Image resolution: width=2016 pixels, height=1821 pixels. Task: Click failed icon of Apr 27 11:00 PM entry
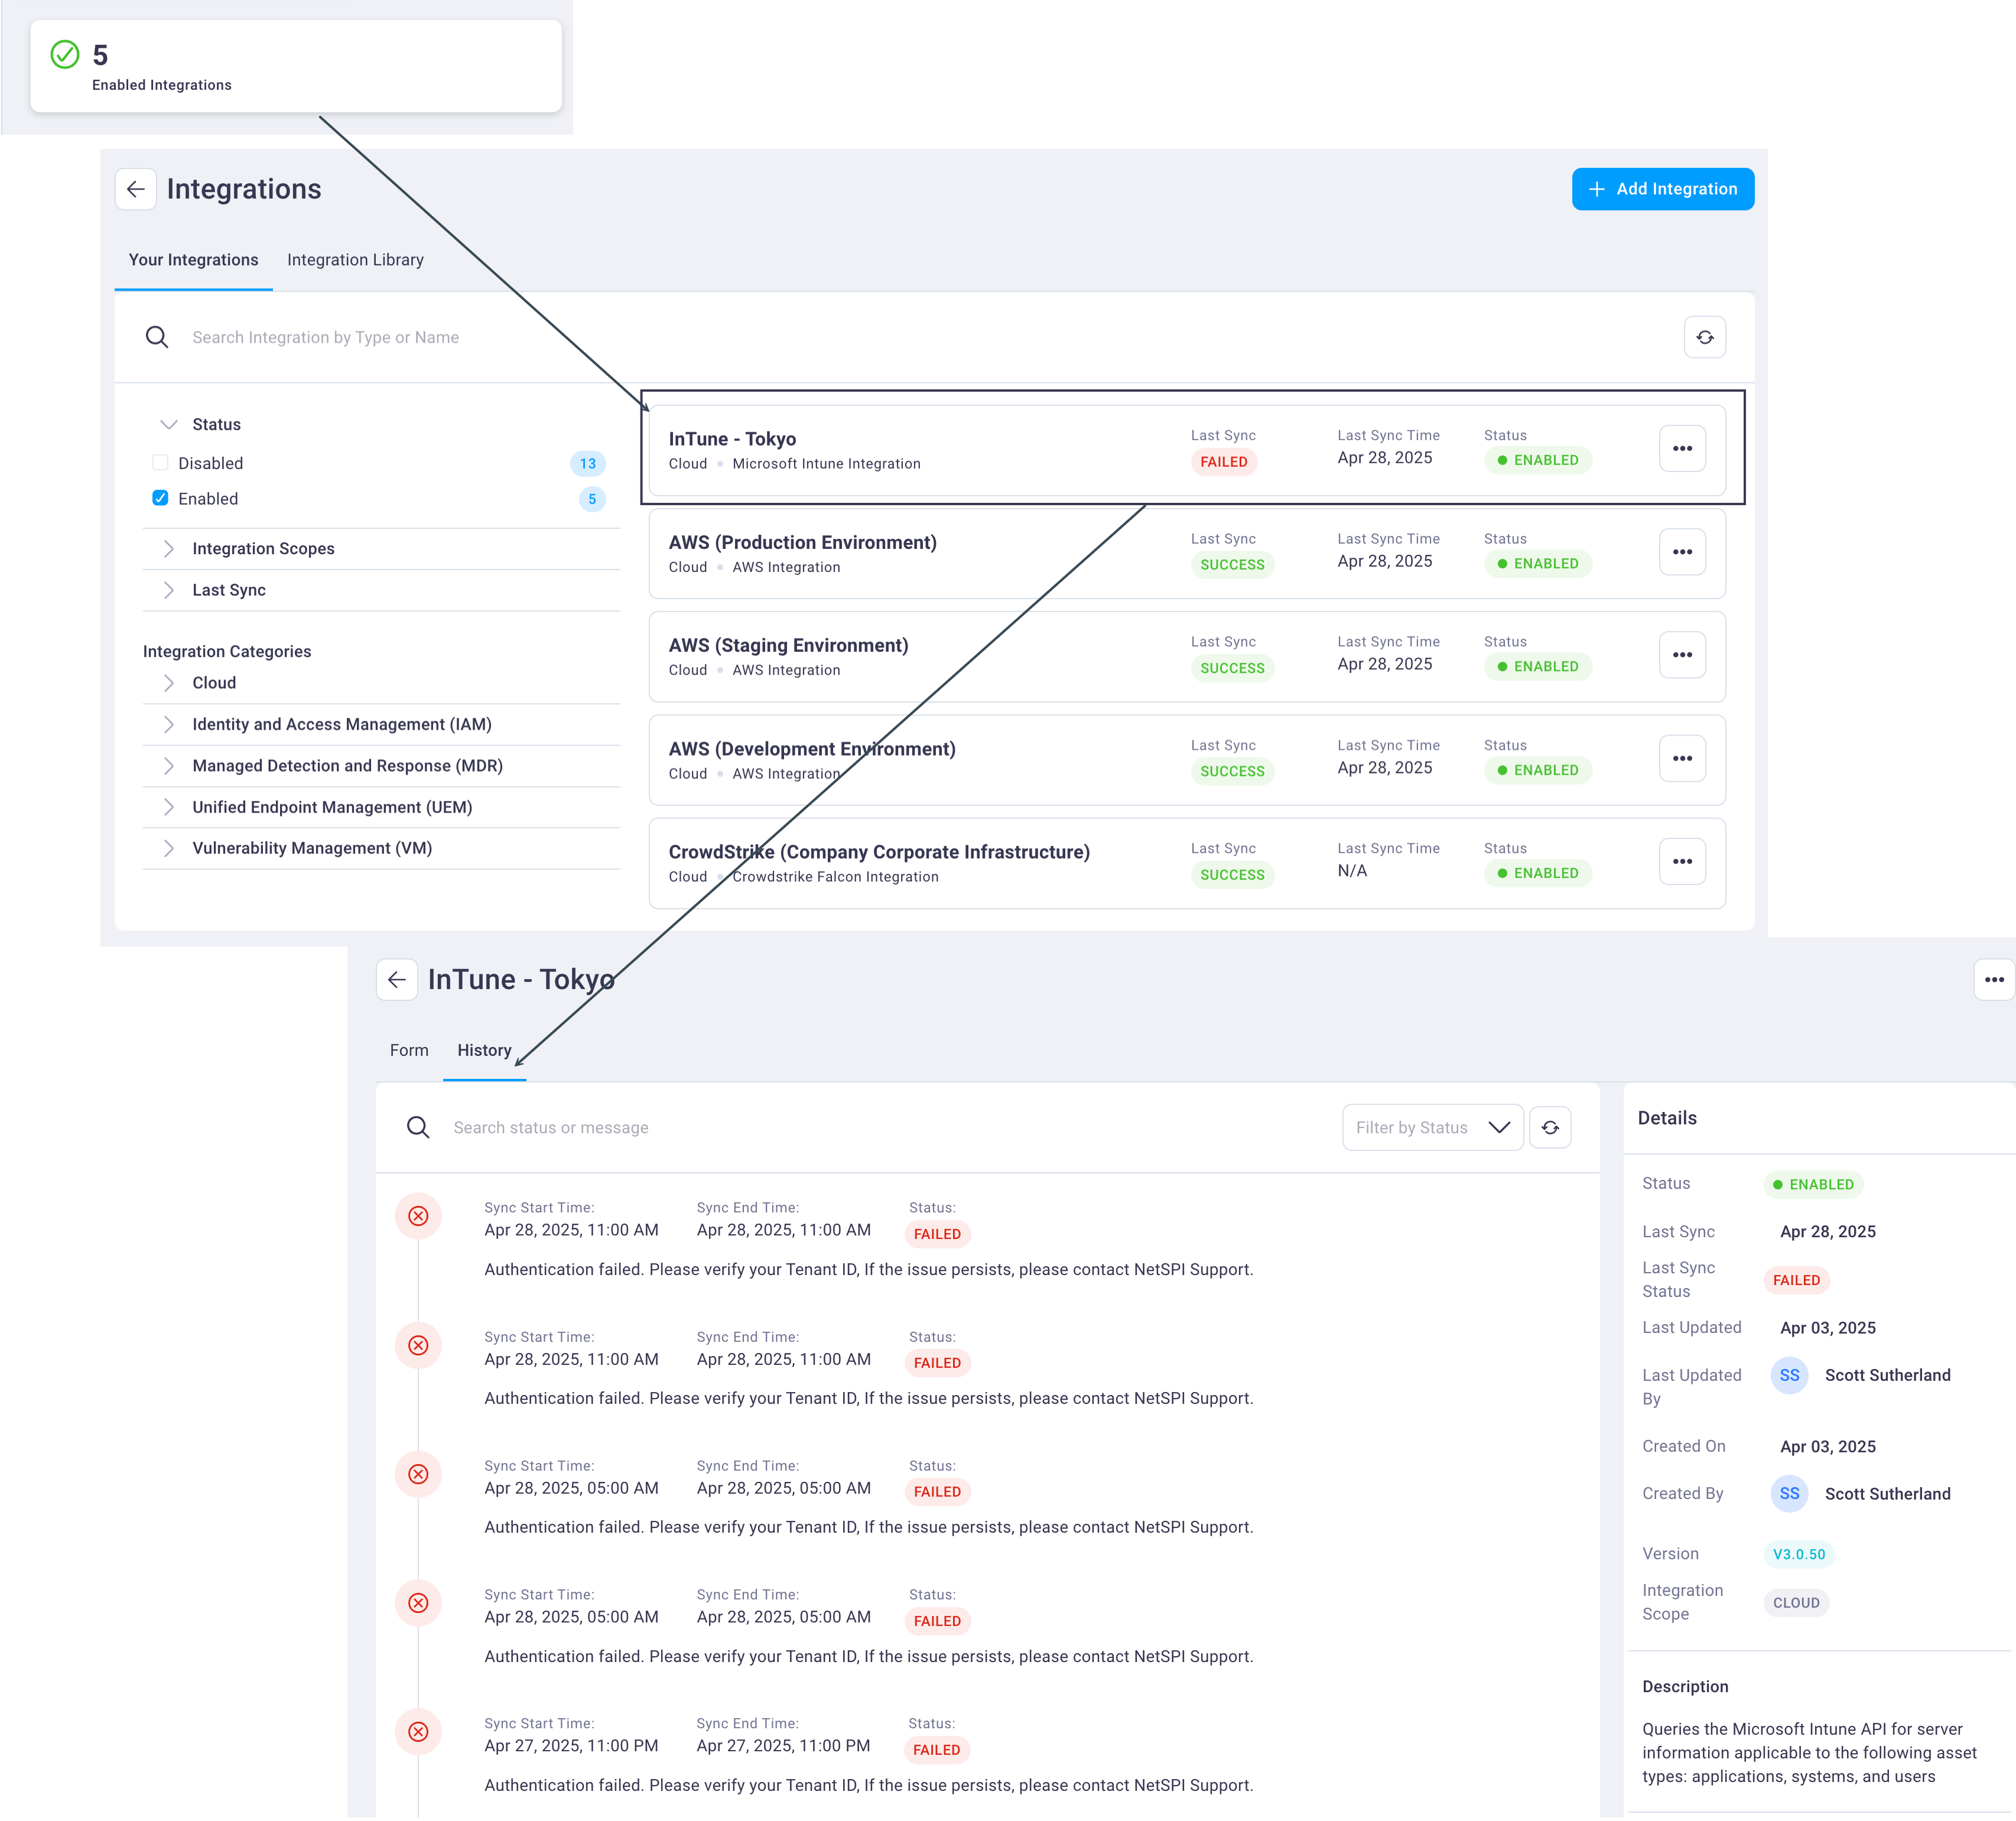(418, 1732)
